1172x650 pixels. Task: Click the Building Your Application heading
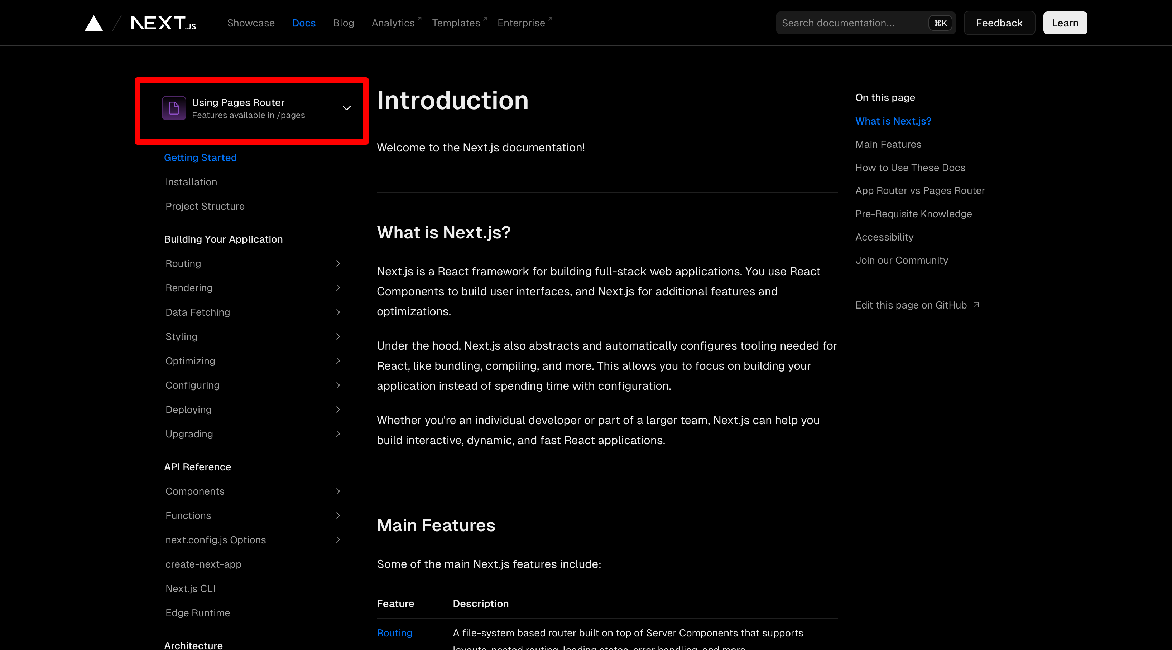point(223,239)
